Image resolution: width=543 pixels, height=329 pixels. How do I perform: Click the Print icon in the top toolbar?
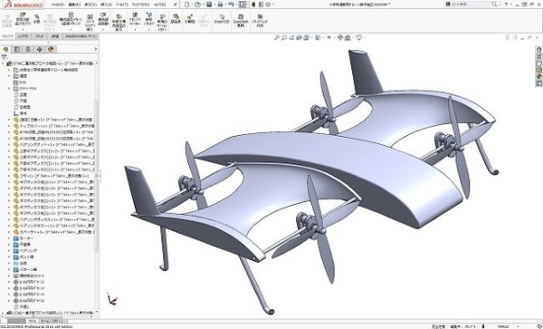click(220, 5)
